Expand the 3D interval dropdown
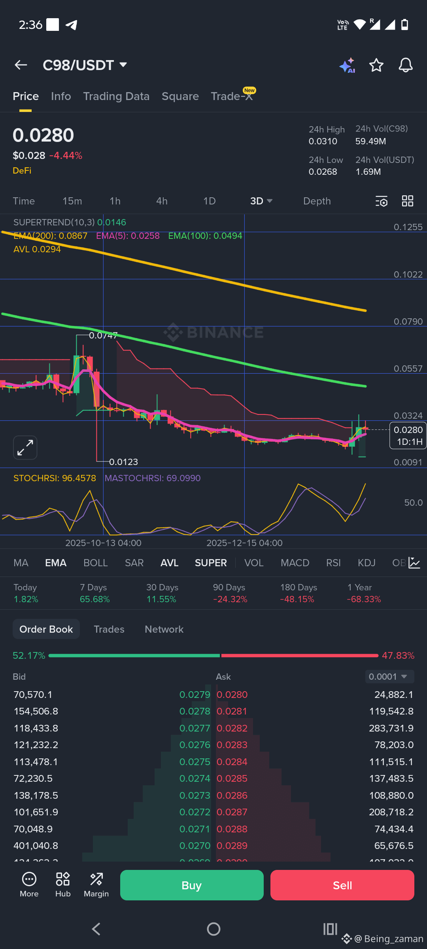427x949 pixels. [x=261, y=201]
